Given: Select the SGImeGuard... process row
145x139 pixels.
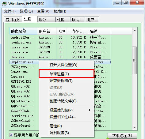Looking at the screenshot, I should coord(24,126).
